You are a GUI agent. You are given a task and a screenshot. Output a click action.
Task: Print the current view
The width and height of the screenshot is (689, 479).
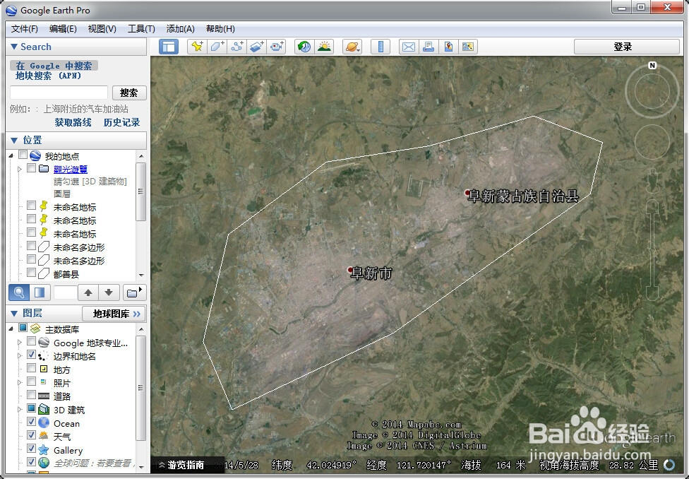coord(429,47)
